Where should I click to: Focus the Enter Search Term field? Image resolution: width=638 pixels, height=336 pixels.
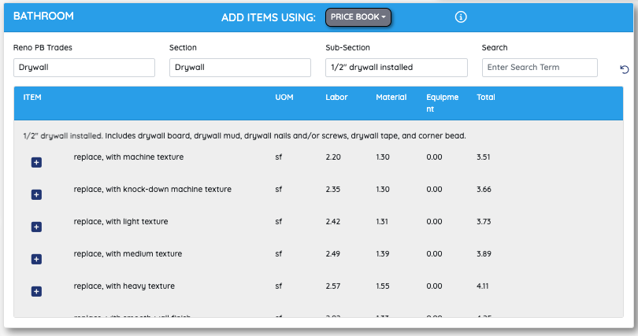pos(540,68)
